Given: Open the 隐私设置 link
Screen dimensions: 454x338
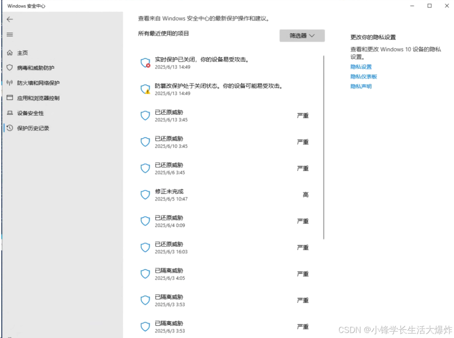Looking at the screenshot, I should tap(361, 67).
